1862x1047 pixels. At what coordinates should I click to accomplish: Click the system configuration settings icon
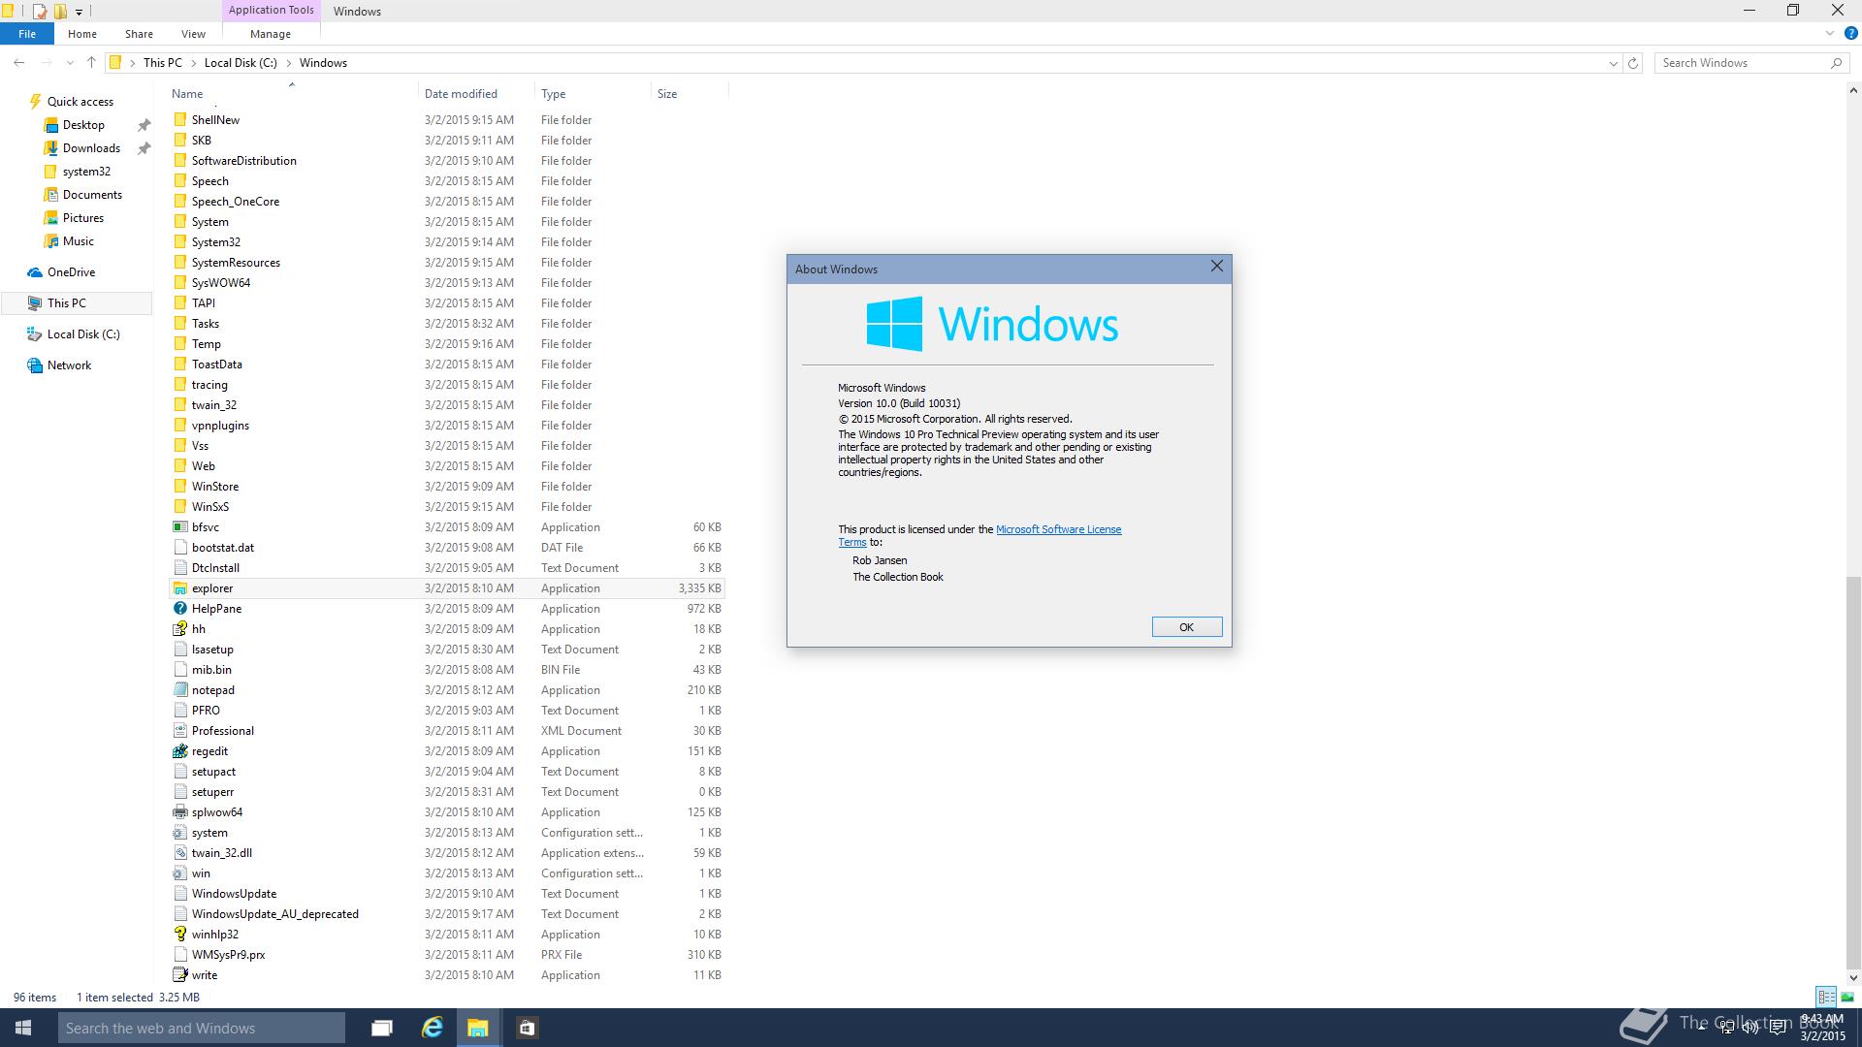[179, 833]
